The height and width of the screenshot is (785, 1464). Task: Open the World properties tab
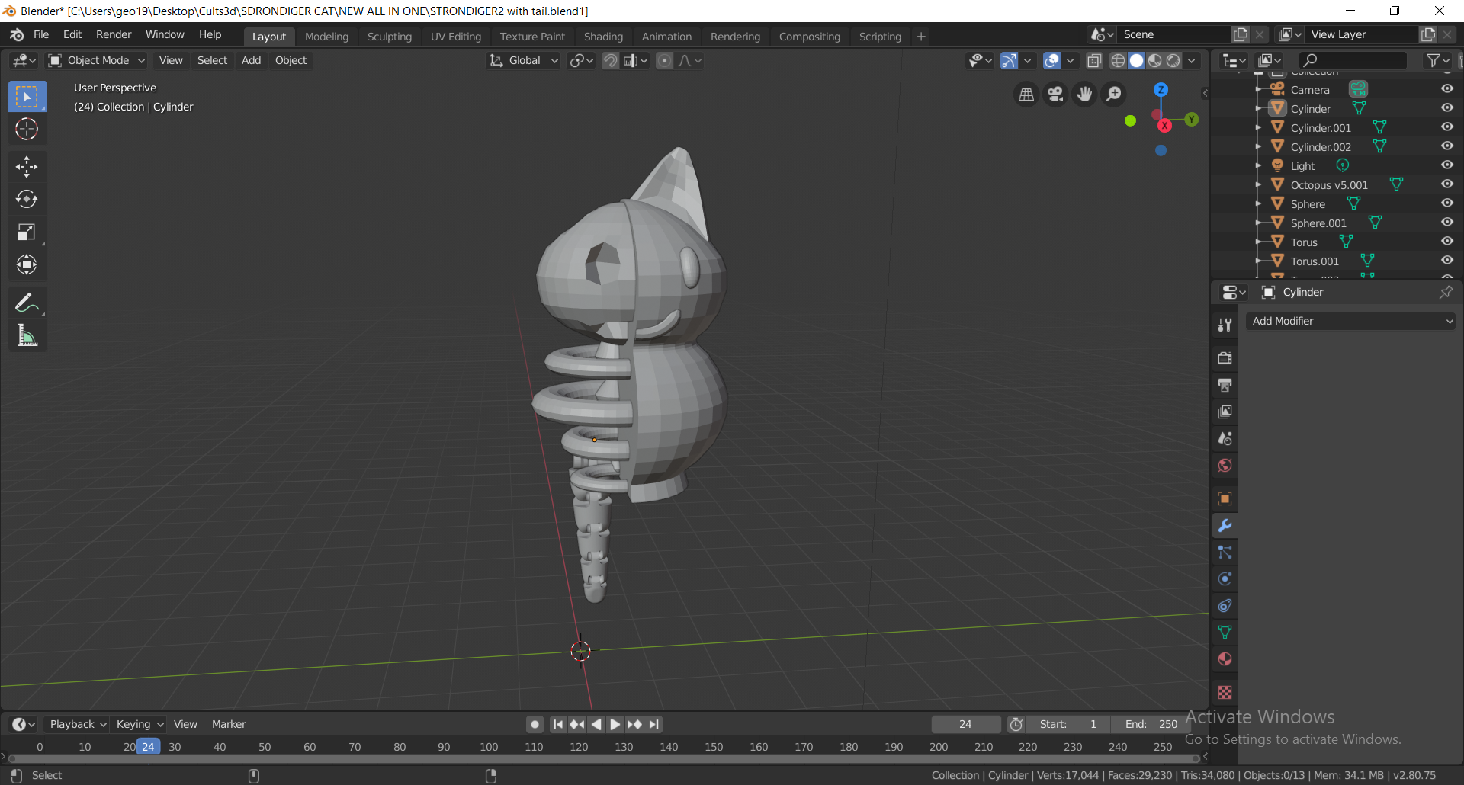1225,465
